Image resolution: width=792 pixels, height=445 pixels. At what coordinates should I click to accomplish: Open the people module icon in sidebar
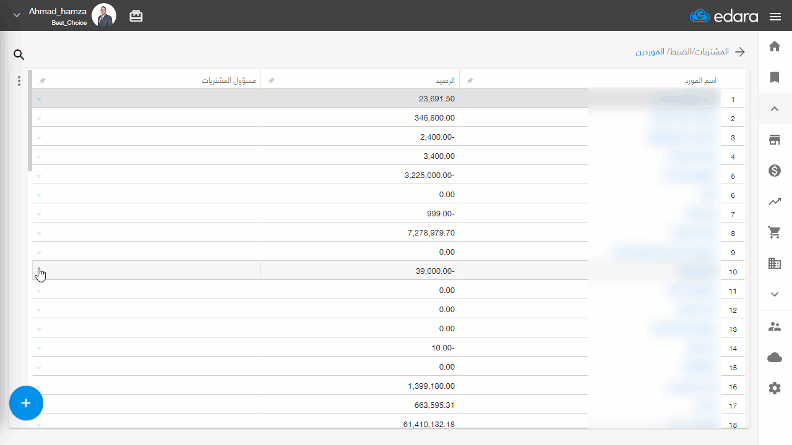tap(775, 326)
